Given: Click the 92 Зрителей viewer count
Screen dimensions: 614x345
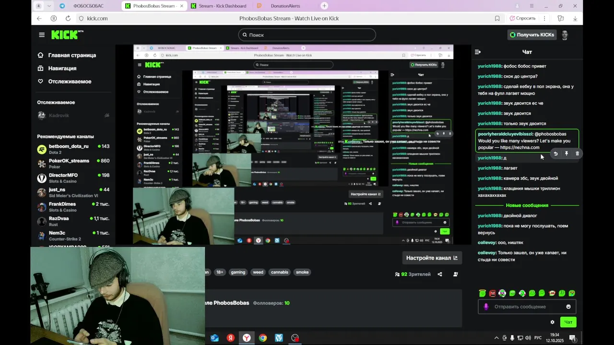Looking at the screenshot, I should tap(413, 274).
